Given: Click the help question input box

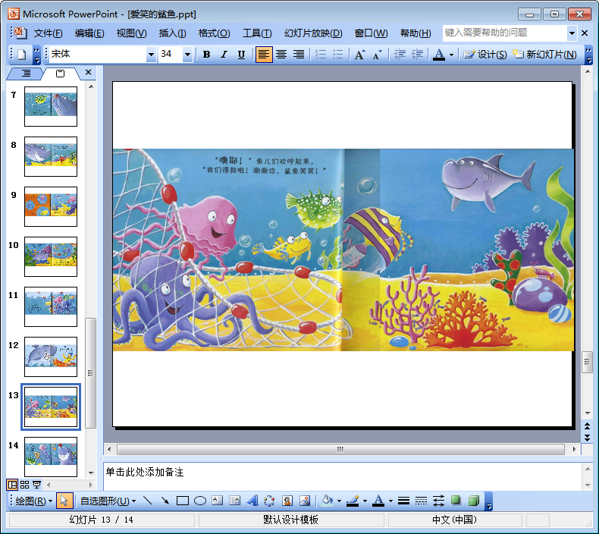Looking at the screenshot, I should 504,33.
